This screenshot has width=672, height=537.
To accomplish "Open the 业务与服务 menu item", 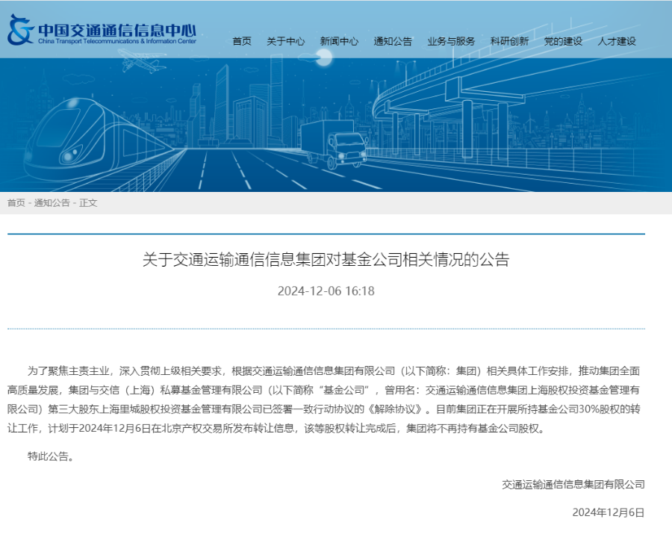I will [x=451, y=41].
